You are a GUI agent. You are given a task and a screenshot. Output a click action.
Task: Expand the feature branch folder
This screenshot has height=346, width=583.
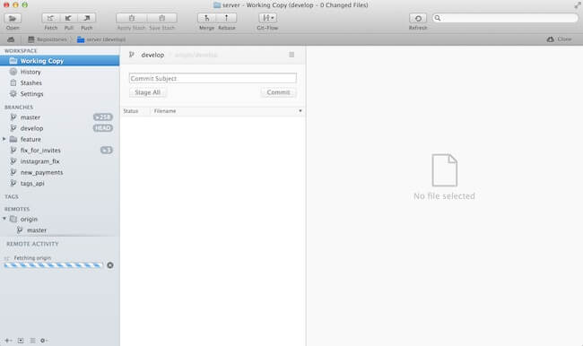[4, 139]
